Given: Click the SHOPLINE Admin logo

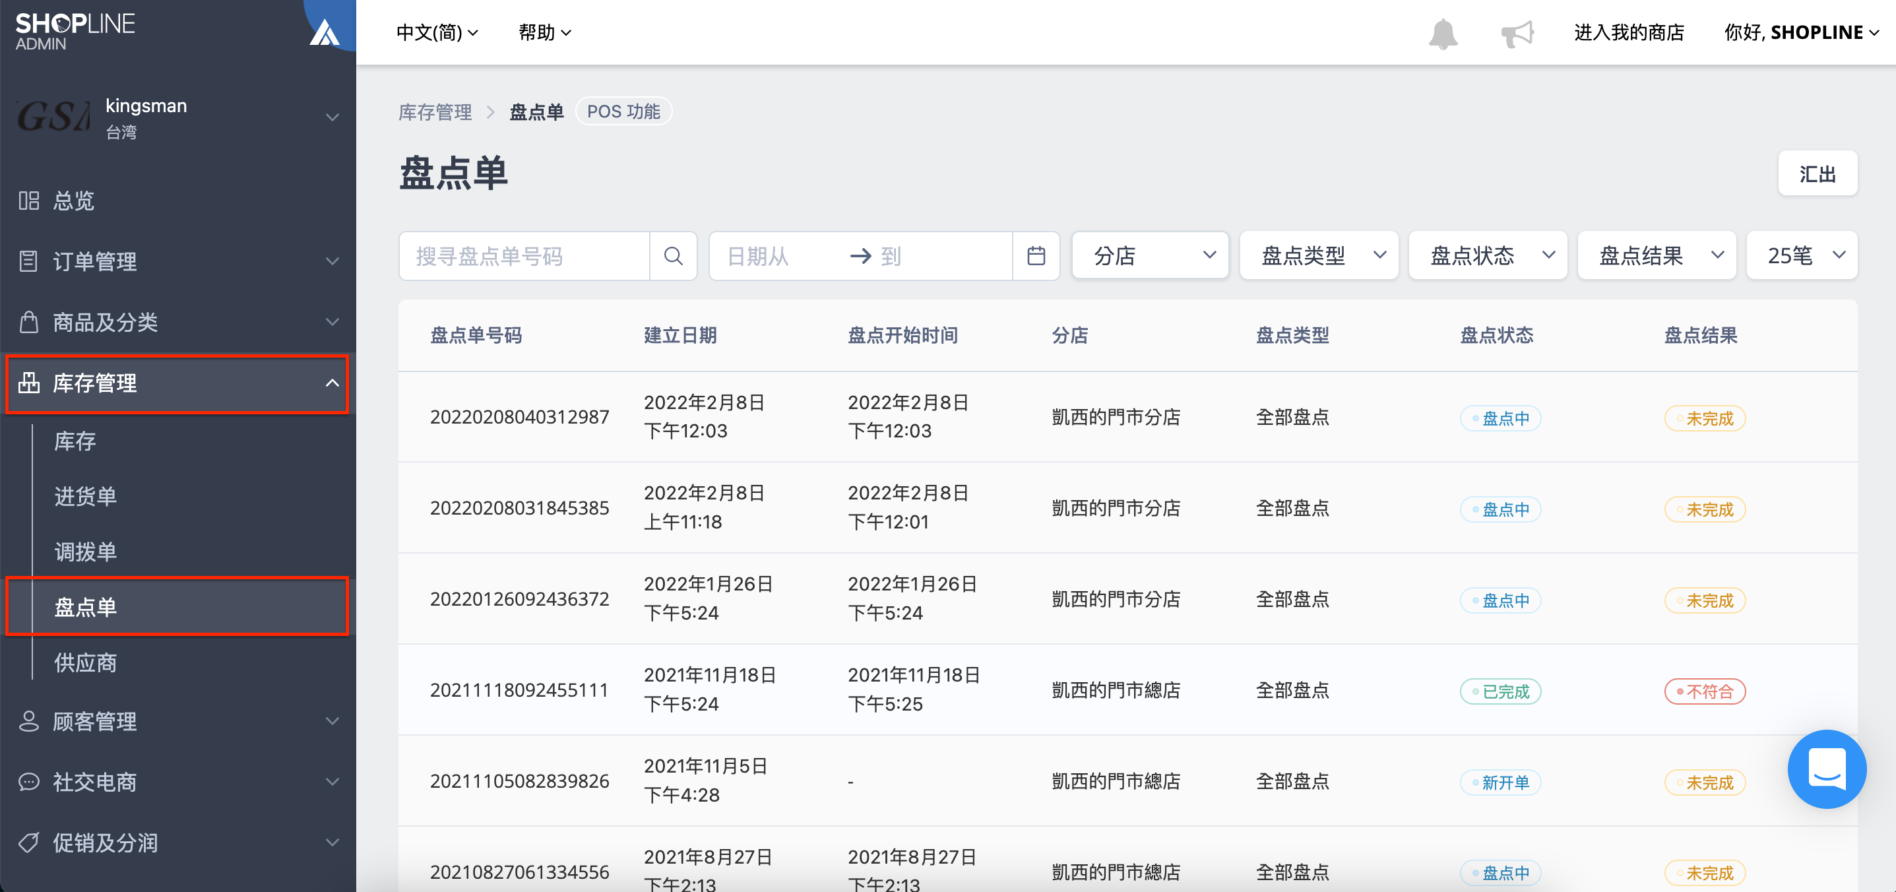Looking at the screenshot, I should [75, 32].
